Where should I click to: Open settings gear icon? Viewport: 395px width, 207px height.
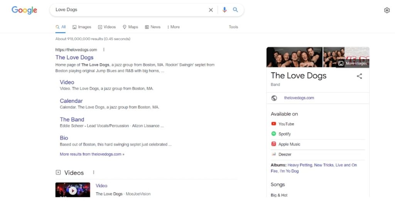(x=387, y=10)
